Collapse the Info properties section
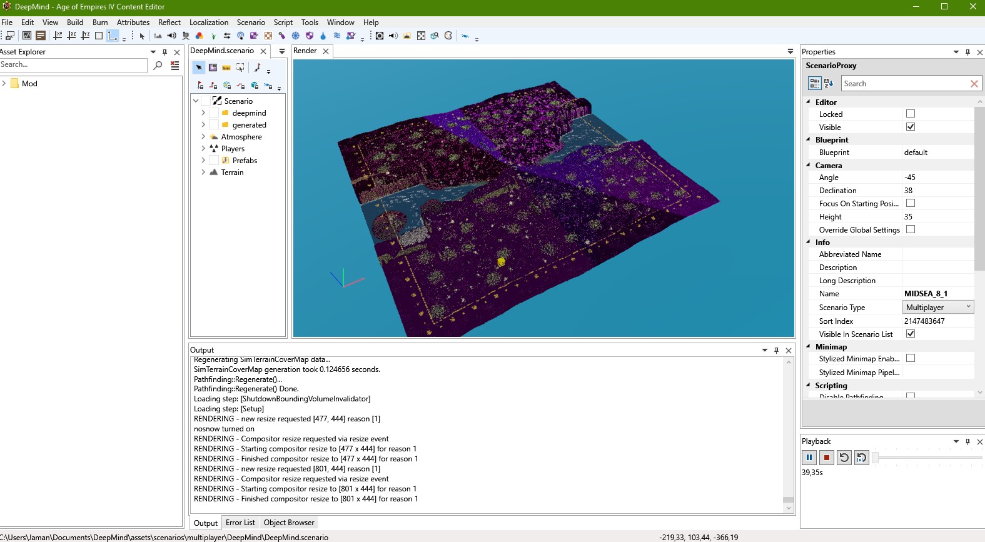Viewport: 985px width, 542px height. pos(808,242)
